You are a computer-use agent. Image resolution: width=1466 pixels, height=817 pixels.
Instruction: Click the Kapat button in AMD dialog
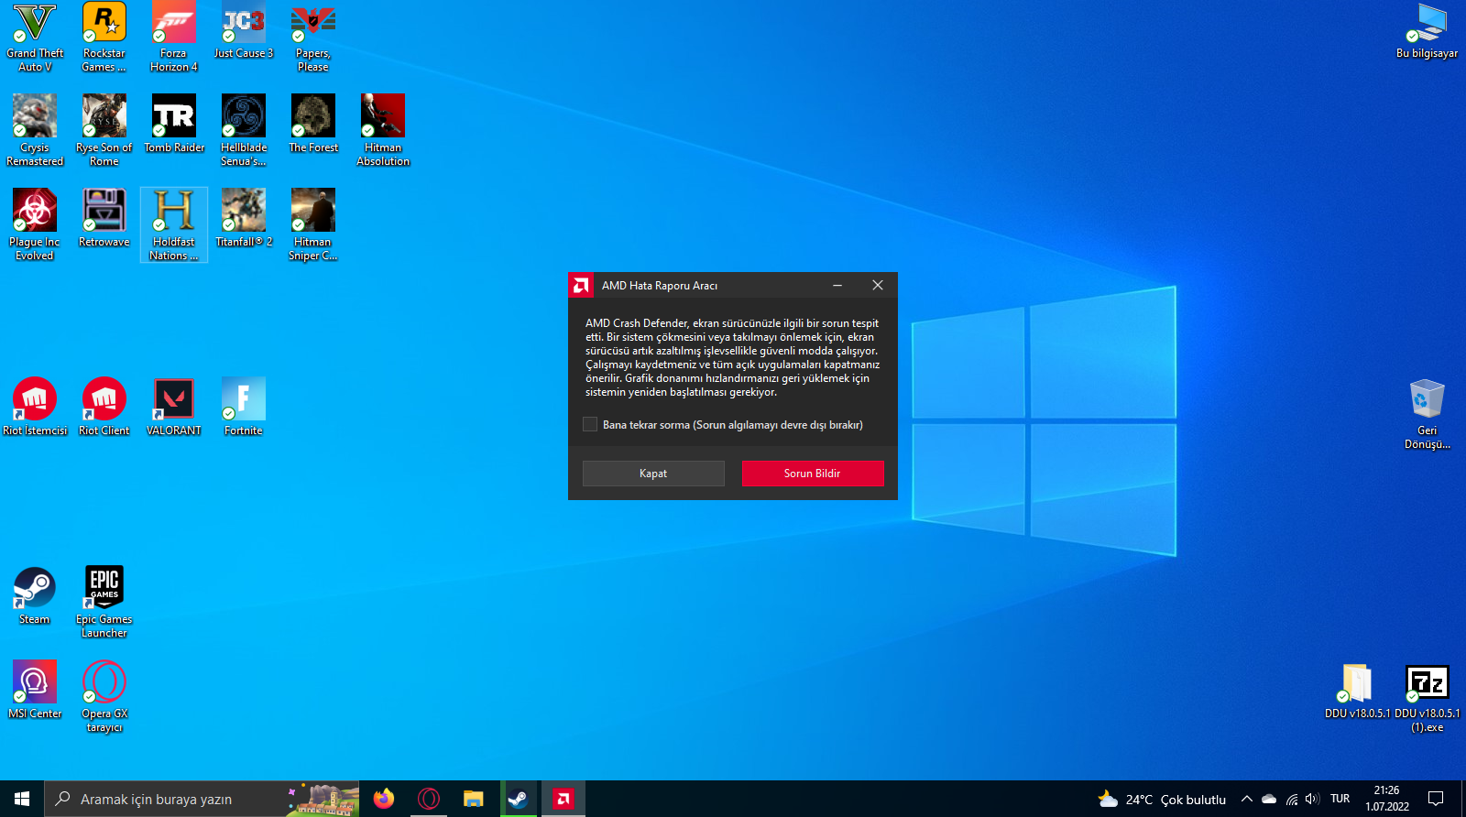(653, 474)
